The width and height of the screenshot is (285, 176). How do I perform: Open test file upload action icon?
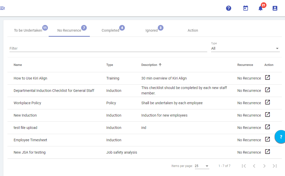267,127
